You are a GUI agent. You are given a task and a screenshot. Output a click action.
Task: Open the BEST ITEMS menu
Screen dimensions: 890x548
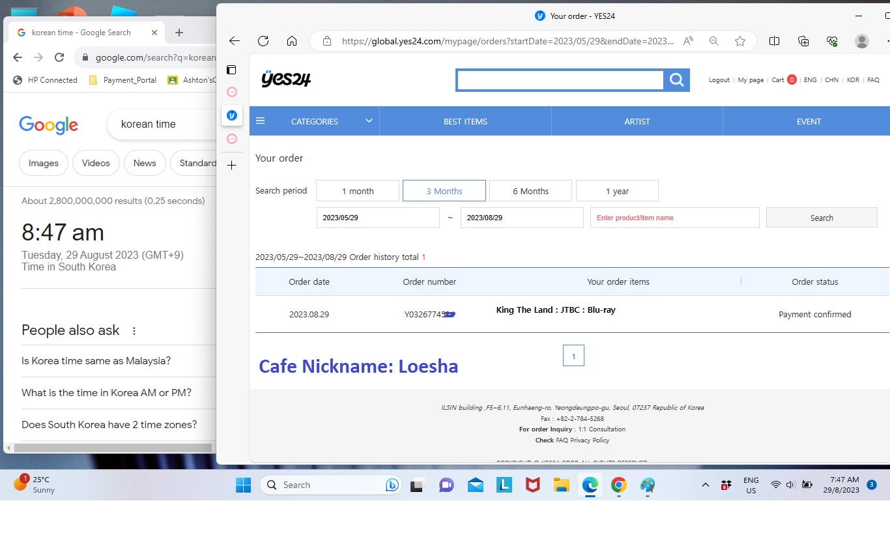coord(465,121)
